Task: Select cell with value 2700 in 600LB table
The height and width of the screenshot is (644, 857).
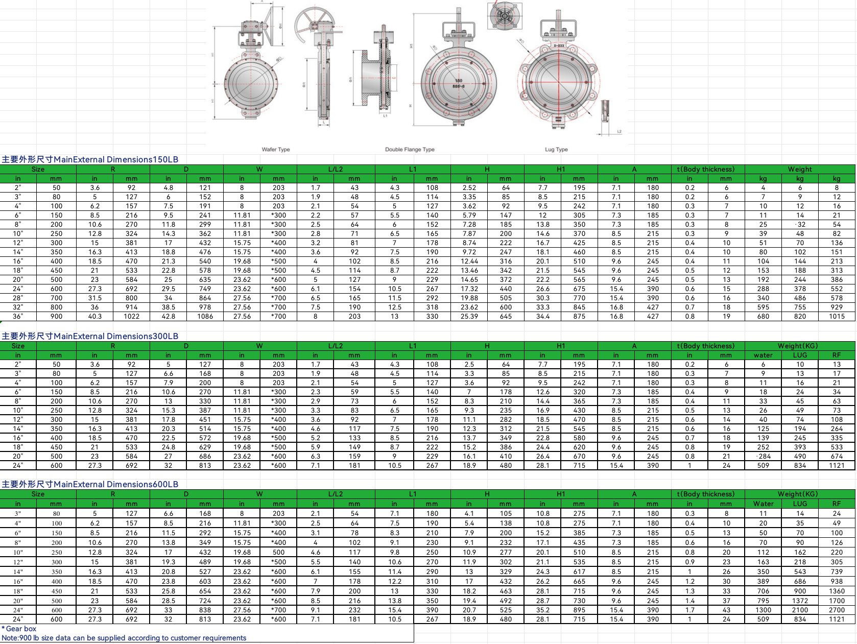Action: point(837,610)
